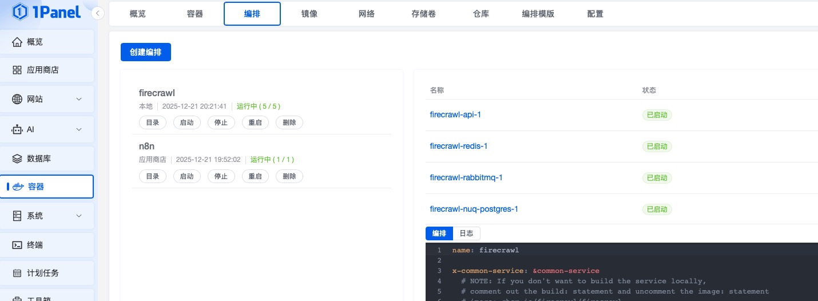This screenshot has height=301, width=818.
Task: Click 已启动 status of firecrawl-api-1
Action: pos(657,114)
